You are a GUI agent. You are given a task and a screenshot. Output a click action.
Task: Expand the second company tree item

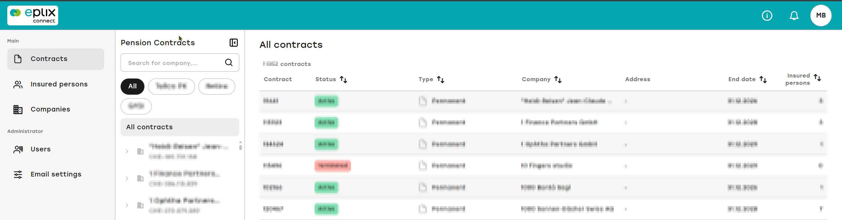(127, 178)
